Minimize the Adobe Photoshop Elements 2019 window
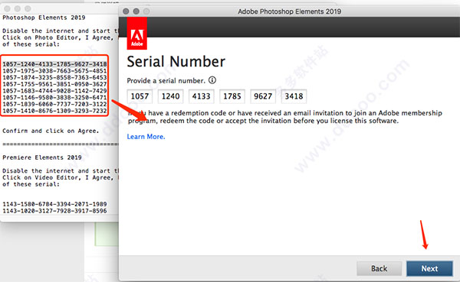The image size is (460, 282). click(136, 11)
